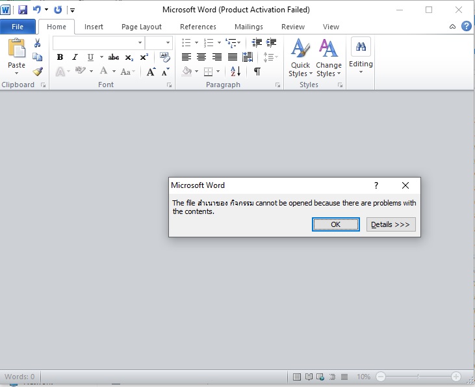Click the Zoom Out minus button

click(381, 377)
